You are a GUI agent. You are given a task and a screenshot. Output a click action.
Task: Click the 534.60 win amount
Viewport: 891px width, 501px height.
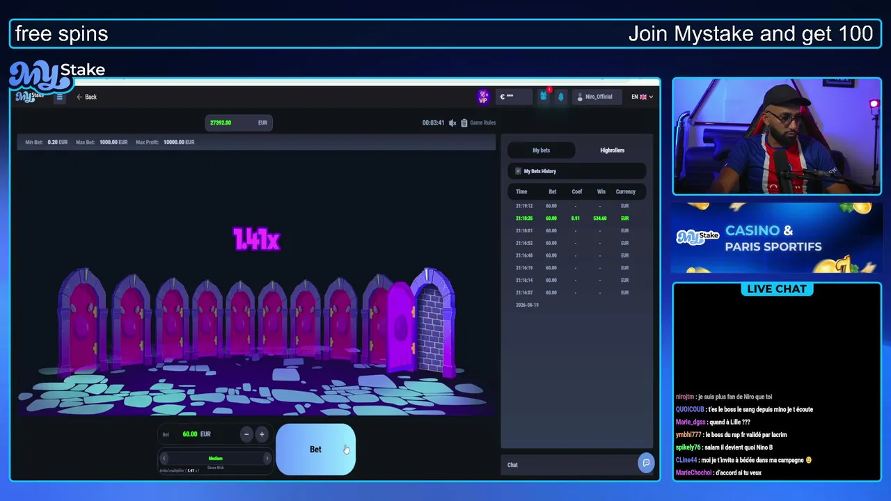600,218
